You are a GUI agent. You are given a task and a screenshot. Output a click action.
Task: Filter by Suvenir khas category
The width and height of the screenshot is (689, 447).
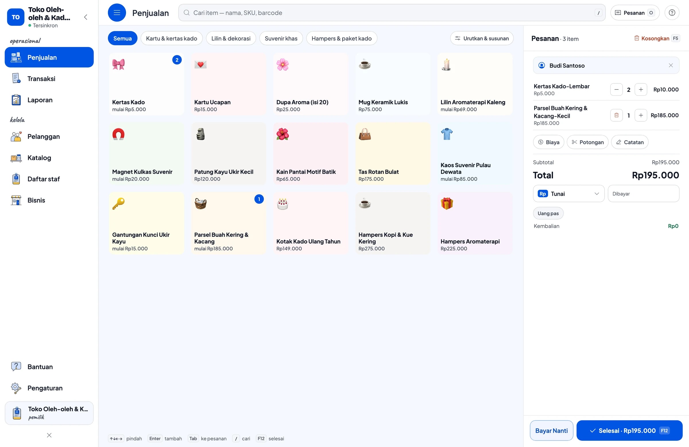pos(281,38)
